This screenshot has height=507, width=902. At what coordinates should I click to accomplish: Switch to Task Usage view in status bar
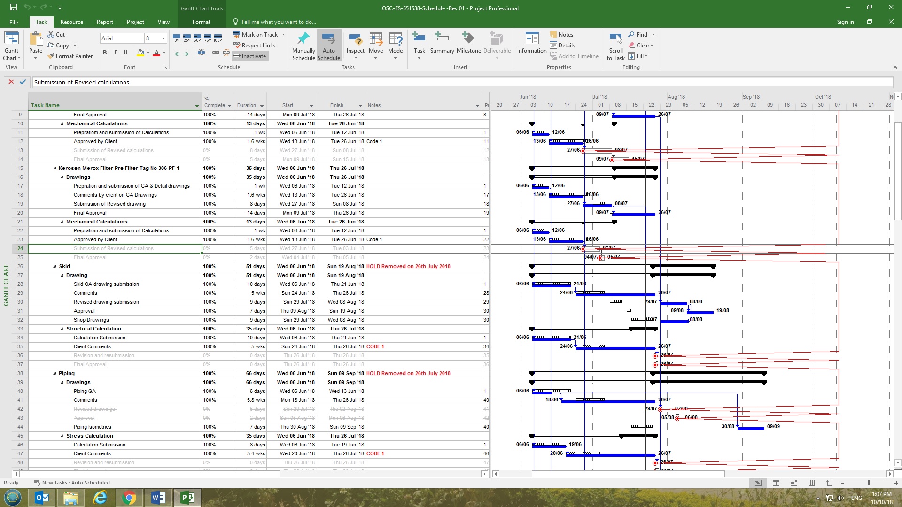click(776, 483)
